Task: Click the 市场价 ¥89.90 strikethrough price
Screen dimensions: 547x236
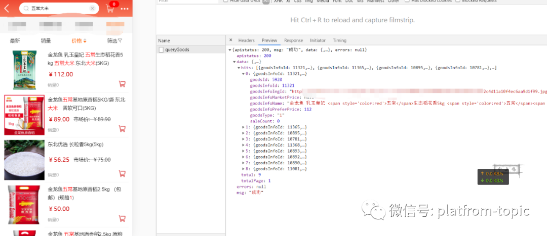Action: click(92, 119)
